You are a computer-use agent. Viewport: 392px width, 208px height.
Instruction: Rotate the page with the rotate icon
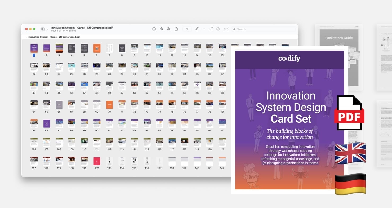(211, 29)
